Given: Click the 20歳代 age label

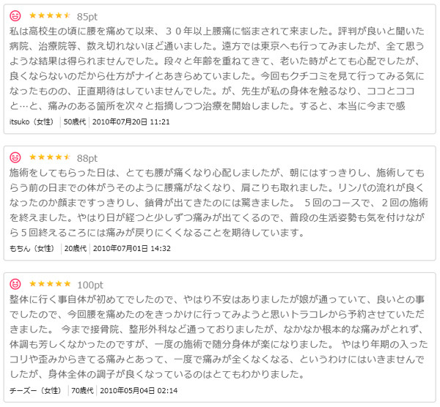Looking at the screenshot, I should click(76, 248).
